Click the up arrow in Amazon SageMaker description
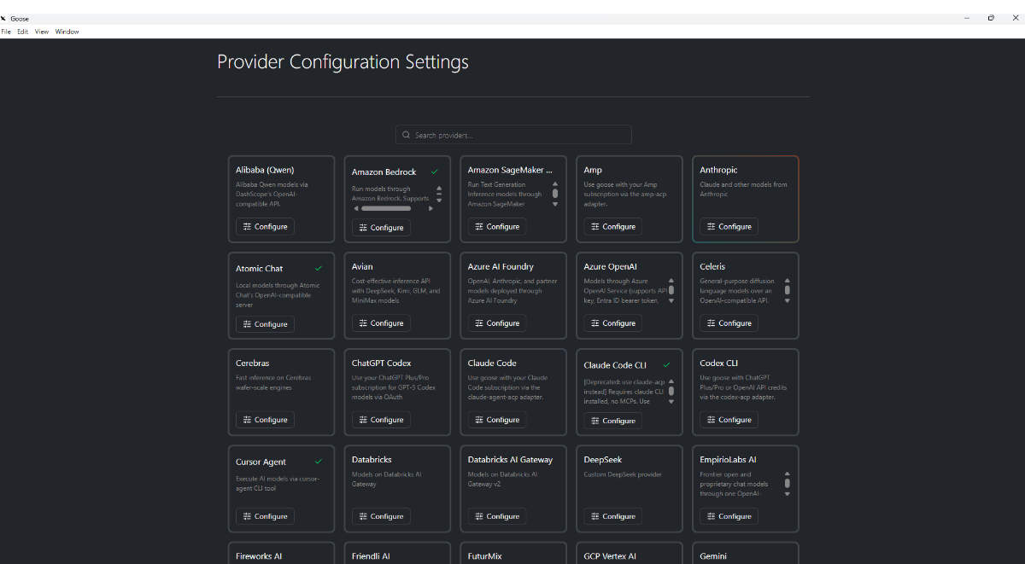 (x=555, y=183)
